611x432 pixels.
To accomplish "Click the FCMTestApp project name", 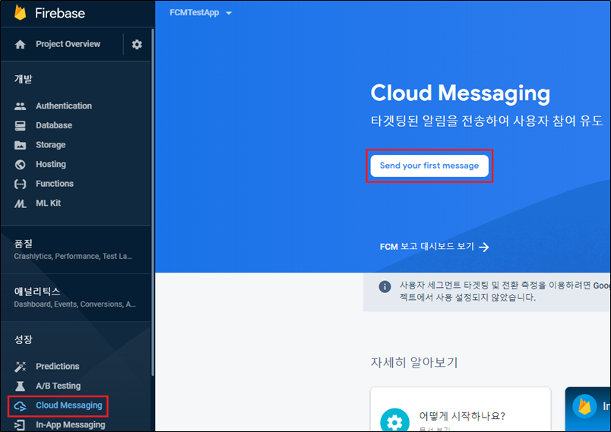I will (x=195, y=13).
